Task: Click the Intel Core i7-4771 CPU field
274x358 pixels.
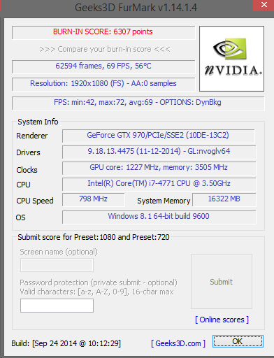Action: click(159, 184)
